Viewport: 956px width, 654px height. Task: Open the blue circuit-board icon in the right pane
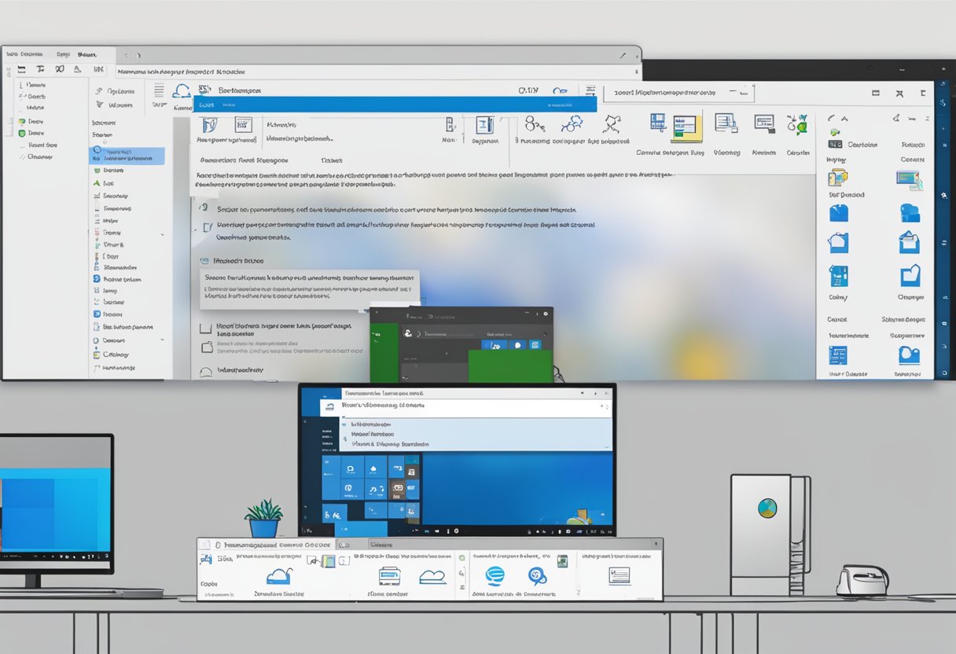[x=838, y=275]
